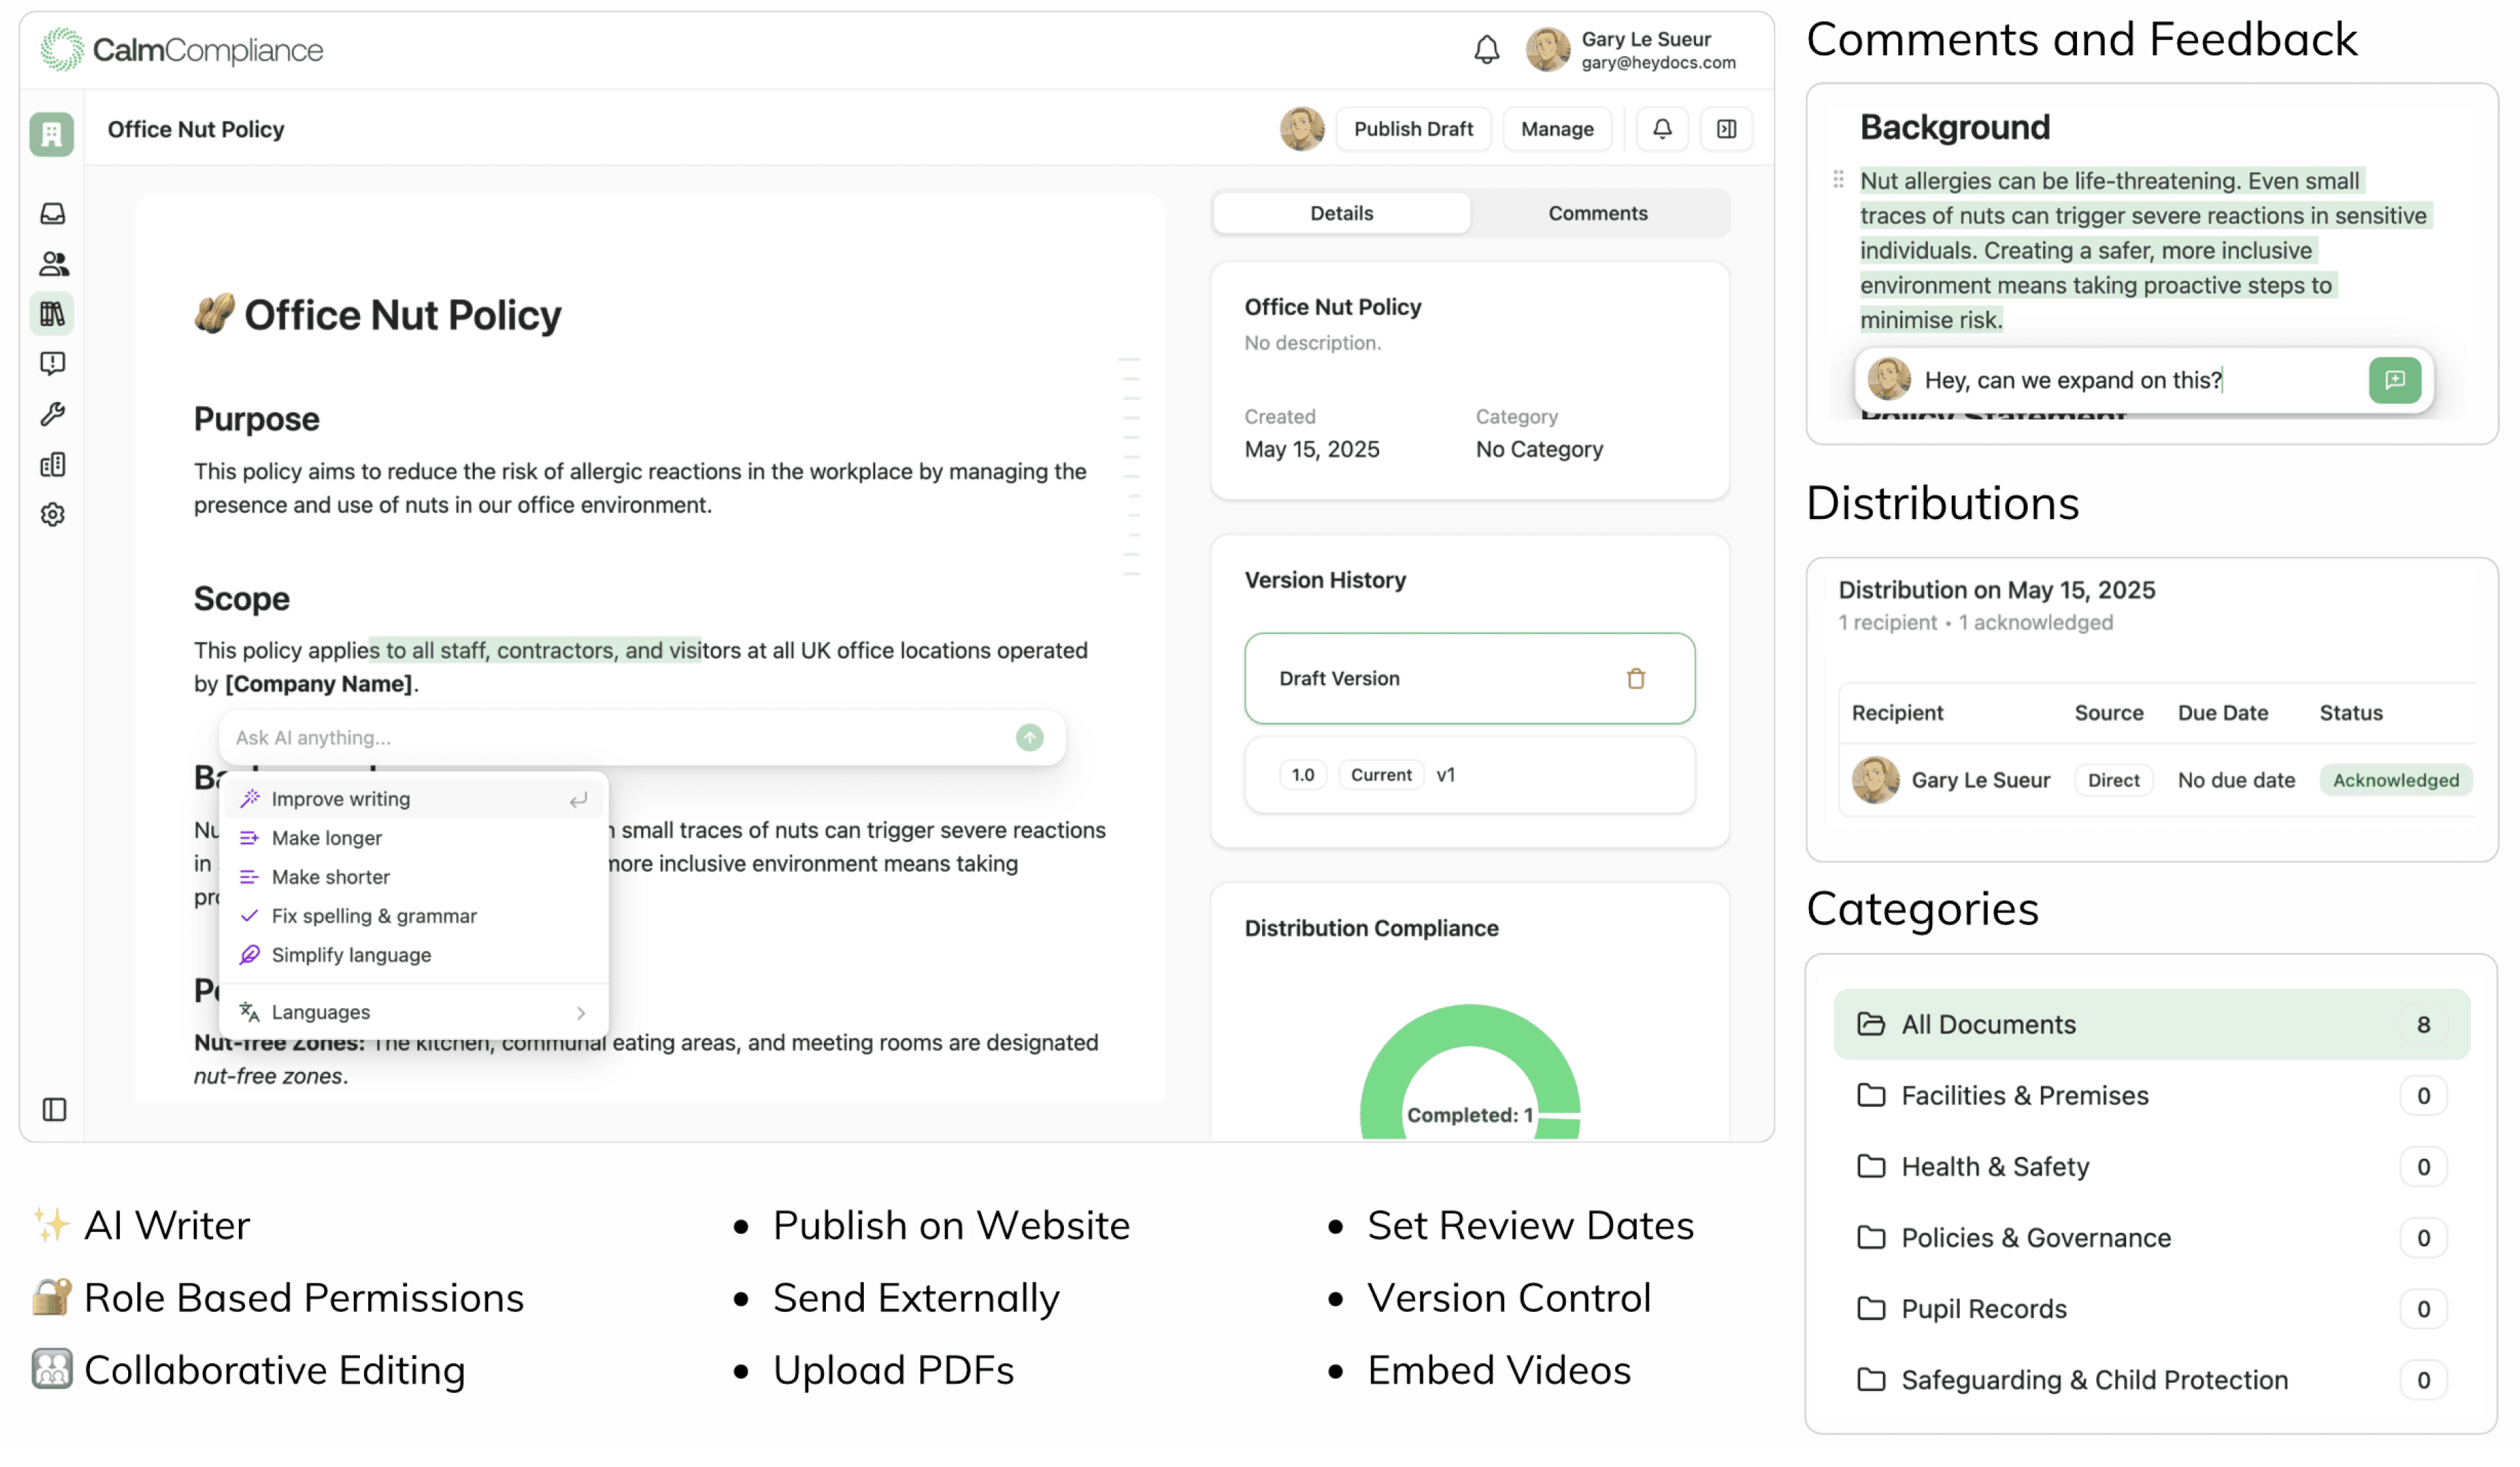Collapse the details panel via top-right icon
Screen dimensions: 2520x1467
(x=1726, y=129)
